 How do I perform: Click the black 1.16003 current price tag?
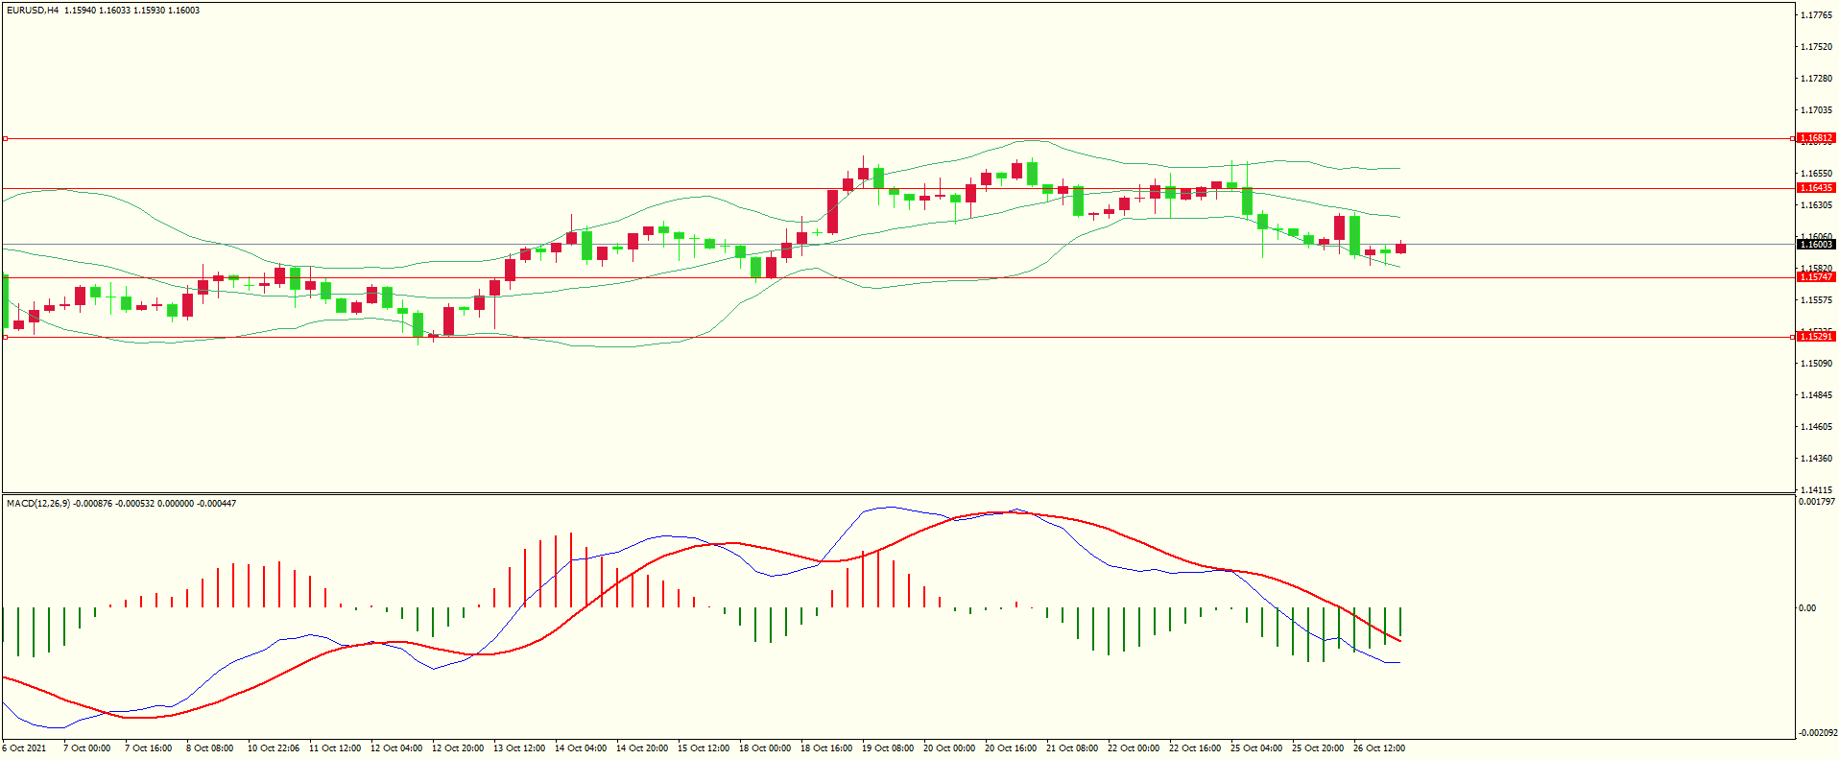coord(1816,245)
